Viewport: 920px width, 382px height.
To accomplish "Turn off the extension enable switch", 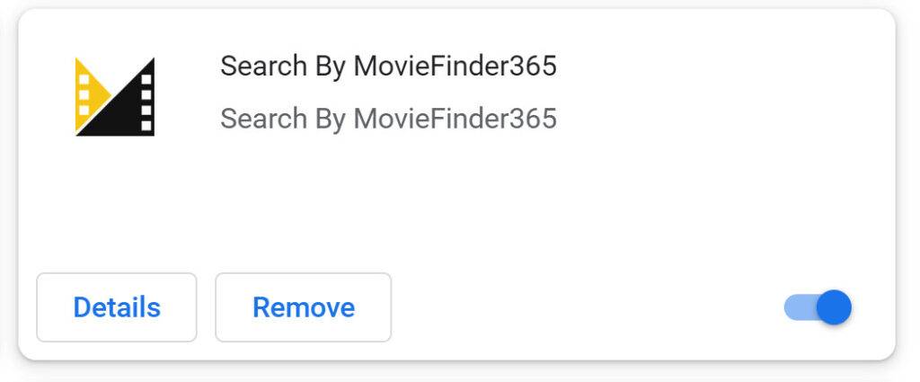I will 818,308.
